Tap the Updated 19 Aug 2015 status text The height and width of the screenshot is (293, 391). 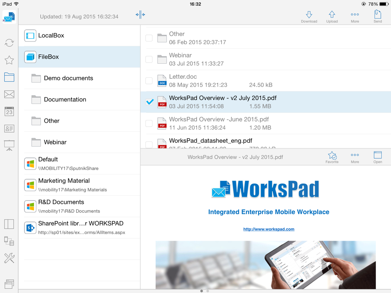[79, 17]
